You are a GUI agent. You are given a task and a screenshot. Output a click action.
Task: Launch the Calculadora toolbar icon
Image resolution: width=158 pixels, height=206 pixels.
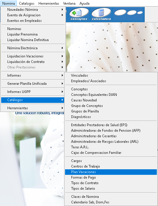click(101, 14)
